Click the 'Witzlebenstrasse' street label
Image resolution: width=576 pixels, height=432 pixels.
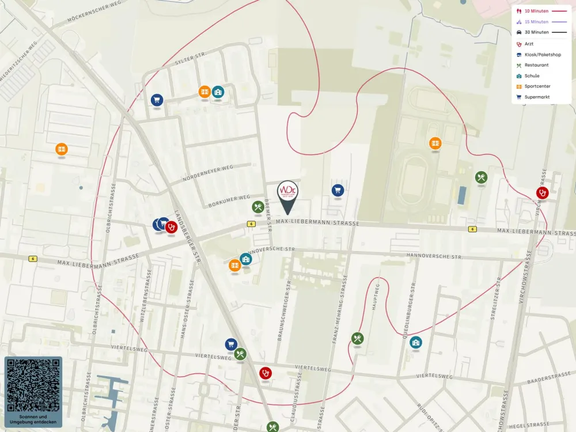(145, 295)
